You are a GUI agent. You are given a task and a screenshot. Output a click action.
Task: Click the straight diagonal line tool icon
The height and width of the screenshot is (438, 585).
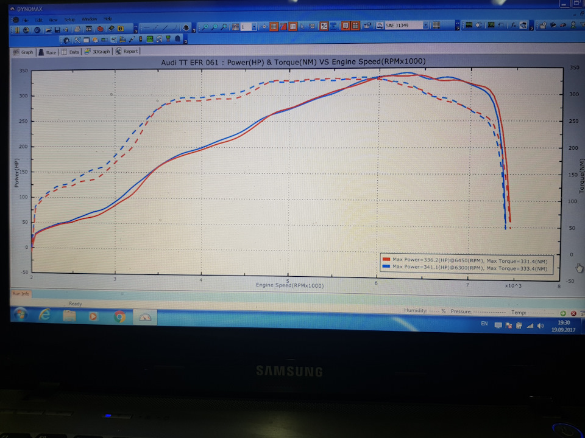[x=165, y=28]
